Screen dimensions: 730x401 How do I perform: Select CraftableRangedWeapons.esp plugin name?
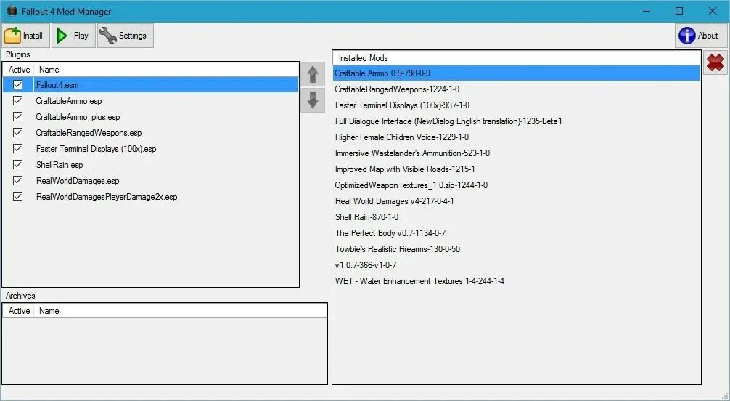point(89,133)
